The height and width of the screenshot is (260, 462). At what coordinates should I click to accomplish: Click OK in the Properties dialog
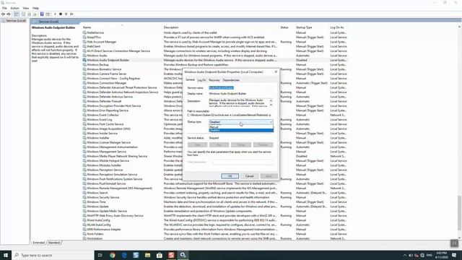point(230,176)
